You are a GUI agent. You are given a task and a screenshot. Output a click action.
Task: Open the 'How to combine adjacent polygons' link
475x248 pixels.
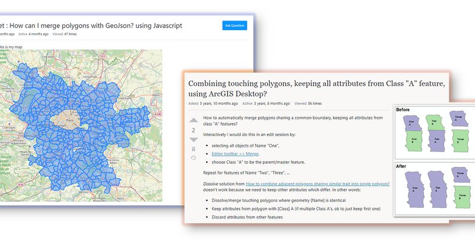(x=318, y=183)
